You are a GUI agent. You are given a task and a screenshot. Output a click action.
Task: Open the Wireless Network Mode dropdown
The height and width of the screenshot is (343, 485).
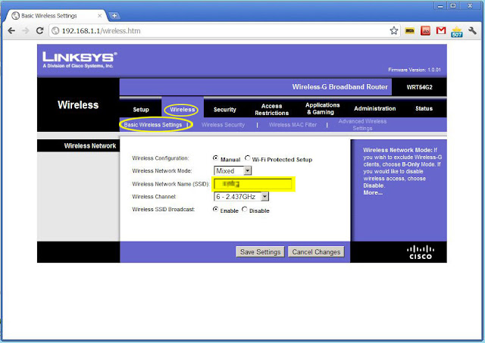tap(233, 171)
